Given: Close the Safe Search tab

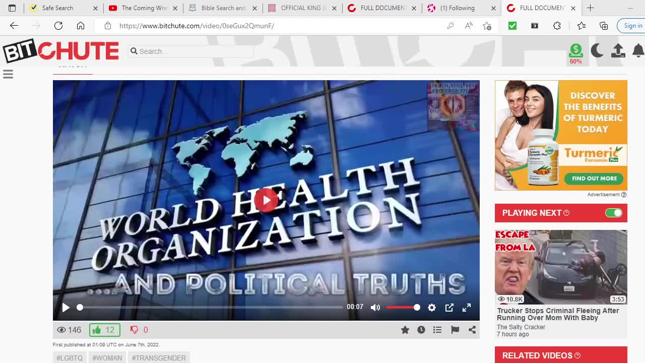Looking at the screenshot, I should coord(95,8).
